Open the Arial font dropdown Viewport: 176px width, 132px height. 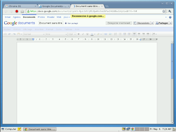[x=56, y=34]
